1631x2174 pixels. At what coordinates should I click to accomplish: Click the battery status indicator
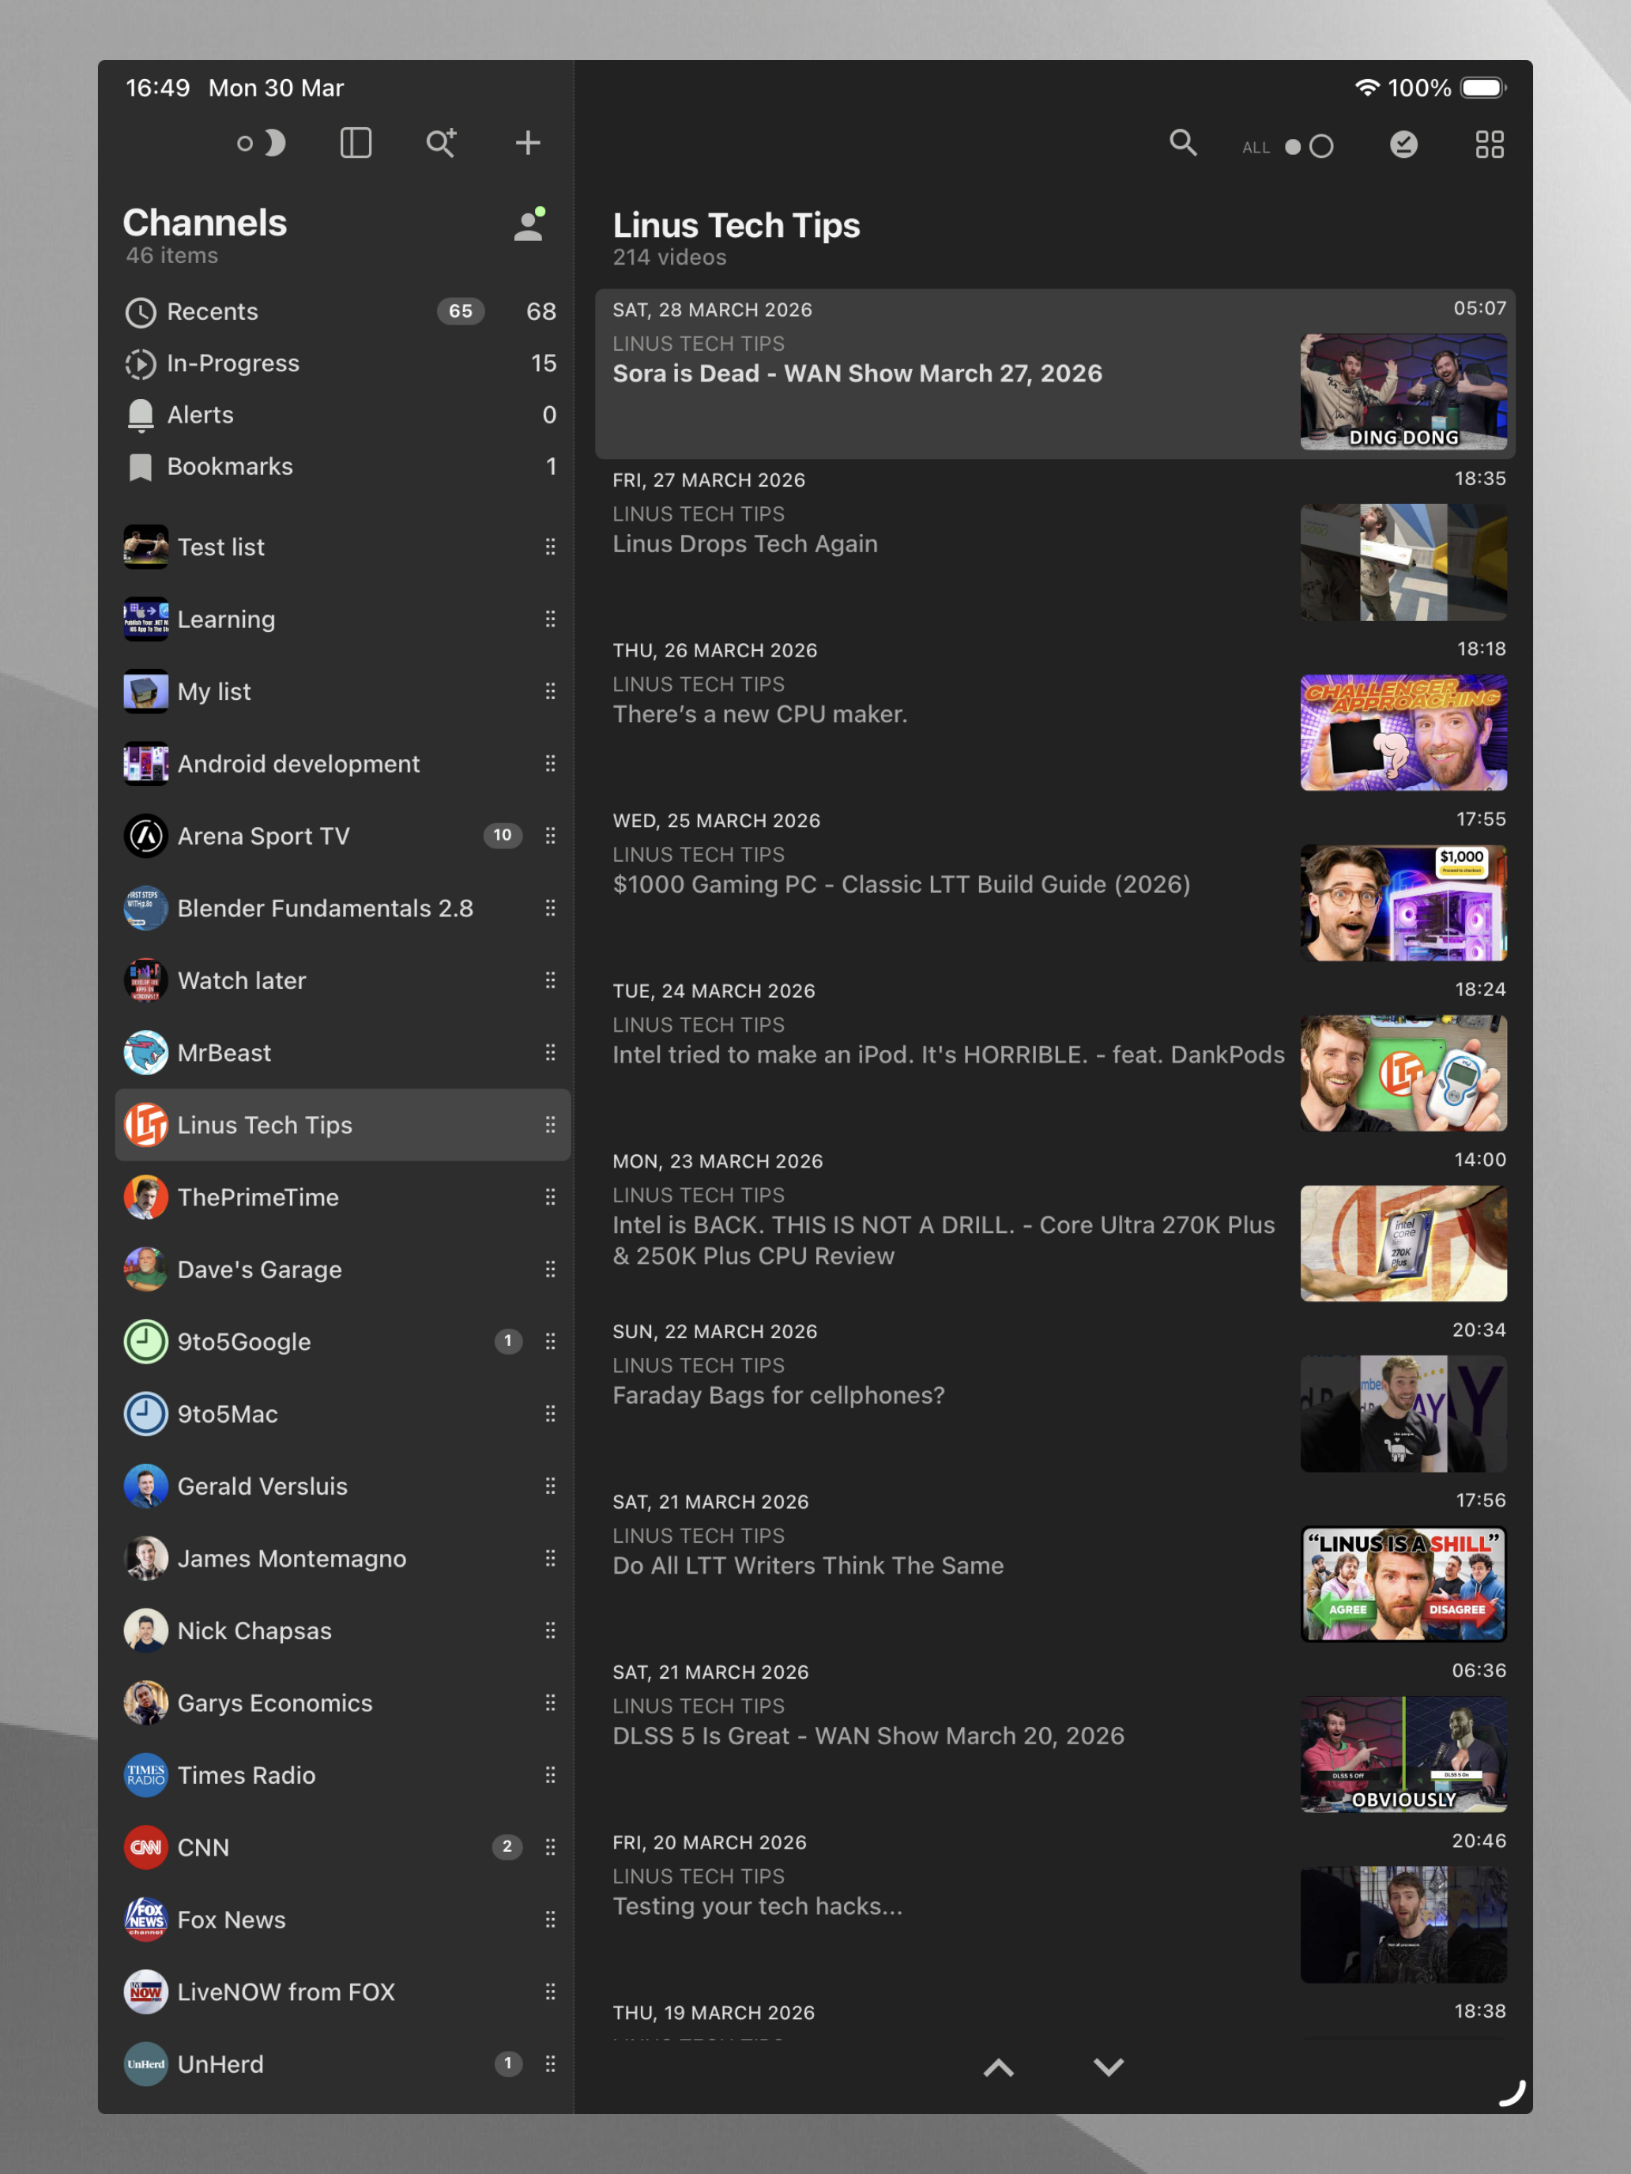click(x=1483, y=88)
